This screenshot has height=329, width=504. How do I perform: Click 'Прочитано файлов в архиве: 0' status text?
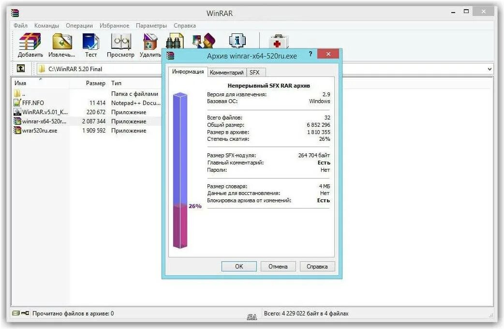tap(73, 313)
